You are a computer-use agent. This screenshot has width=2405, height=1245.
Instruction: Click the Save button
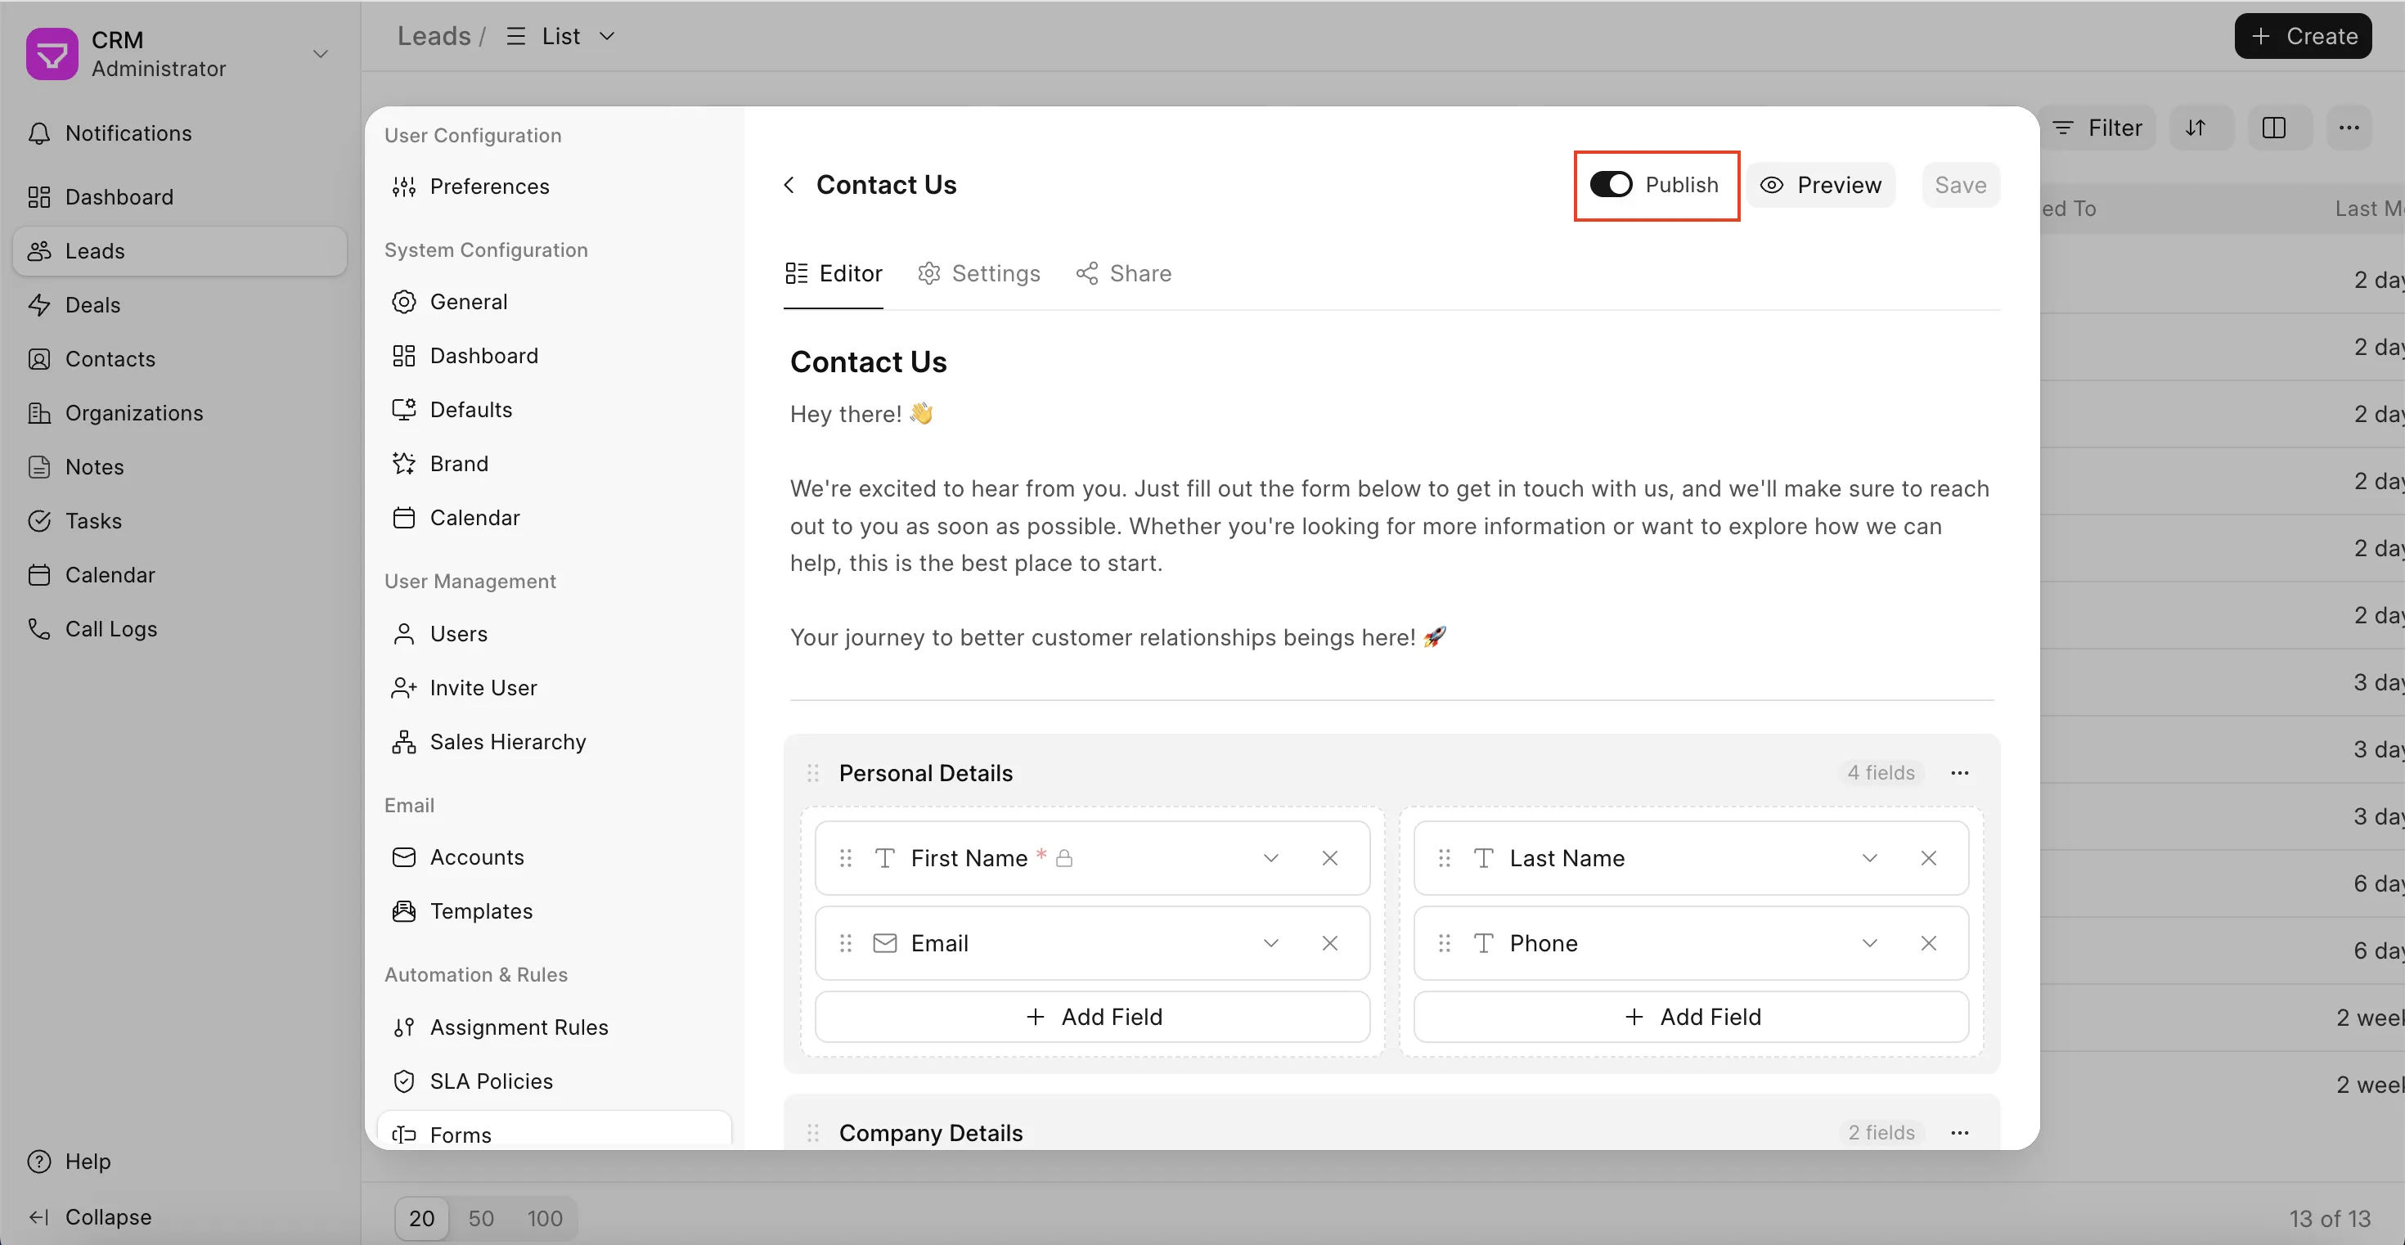(1961, 185)
